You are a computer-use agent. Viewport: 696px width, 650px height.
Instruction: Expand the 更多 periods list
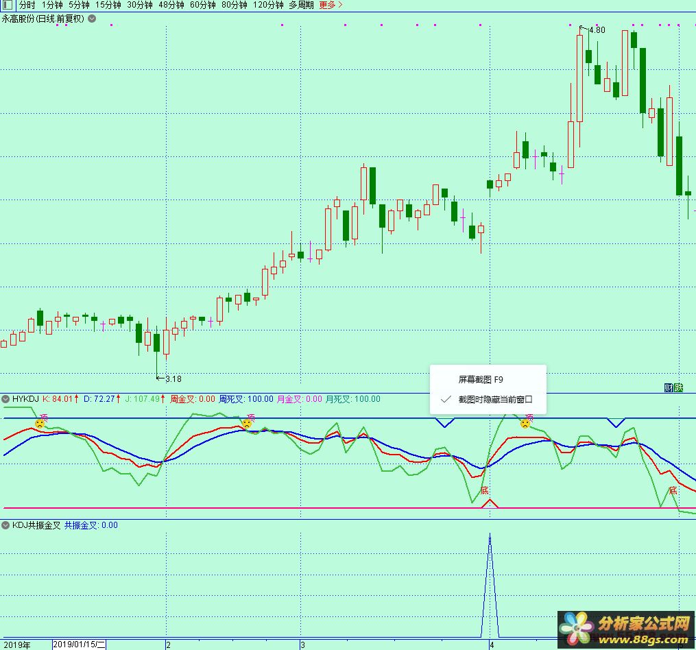click(x=331, y=5)
